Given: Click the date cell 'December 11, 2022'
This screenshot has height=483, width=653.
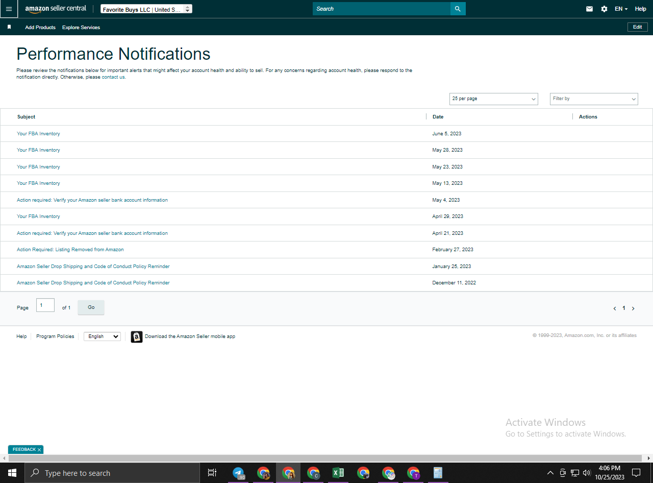Looking at the screenshot, I should (x=454, y=283).
